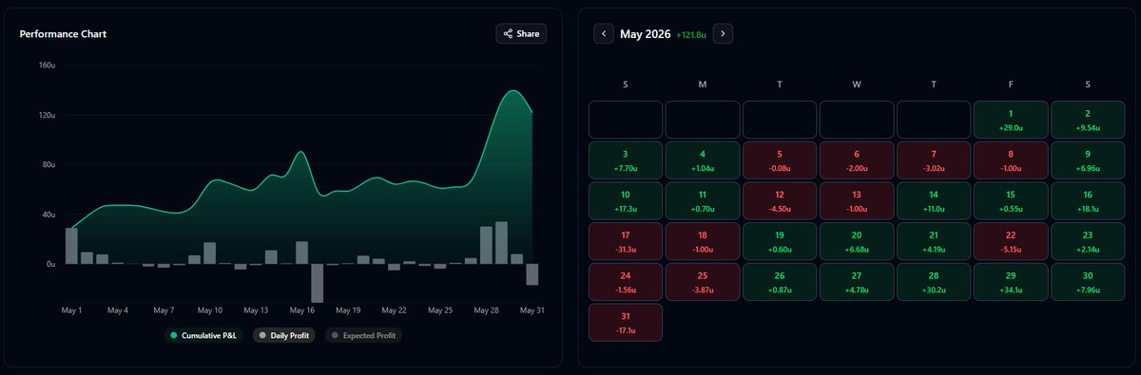1141x375 pixels.
Task: Click the May 16 x-axis label
Action: (301, 310)
